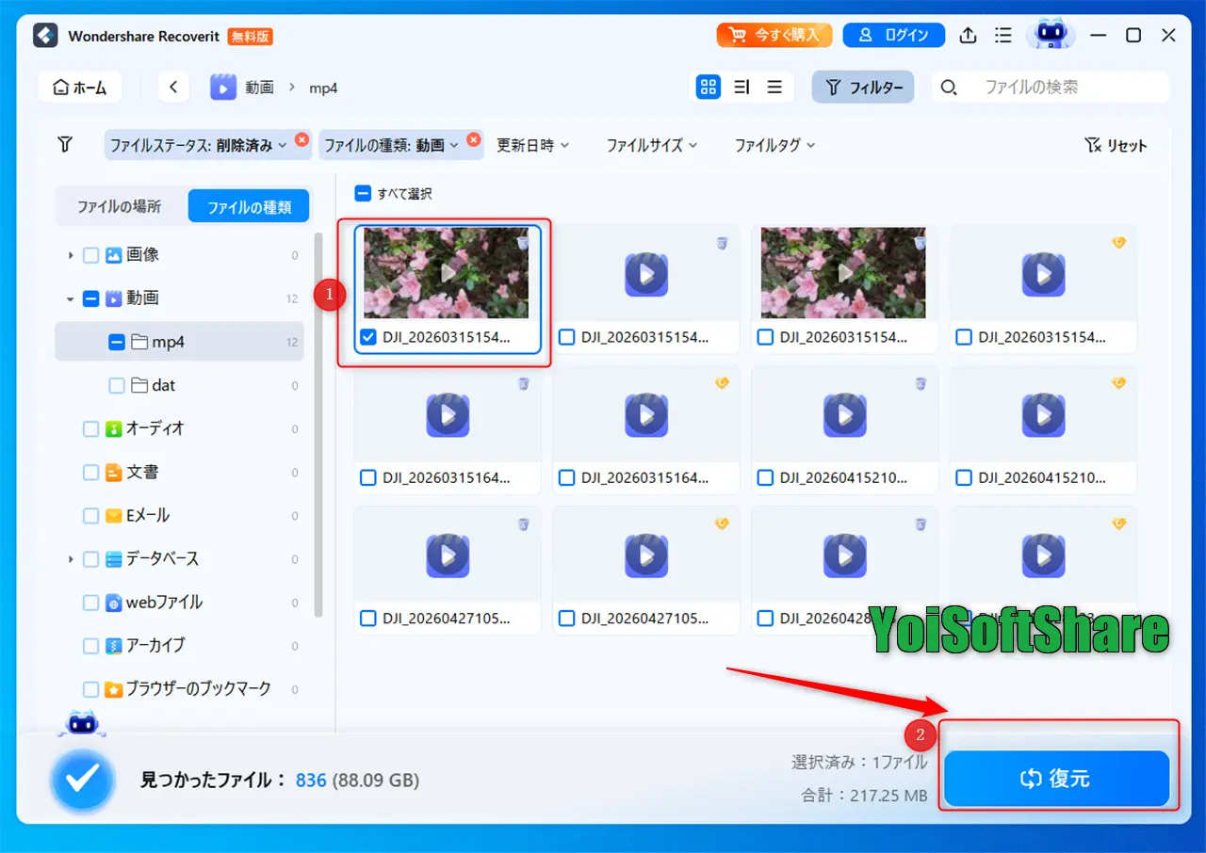Uncheck the selected DJI_20260315154 flower video
1206x853 pixels.
click(368, 337)
